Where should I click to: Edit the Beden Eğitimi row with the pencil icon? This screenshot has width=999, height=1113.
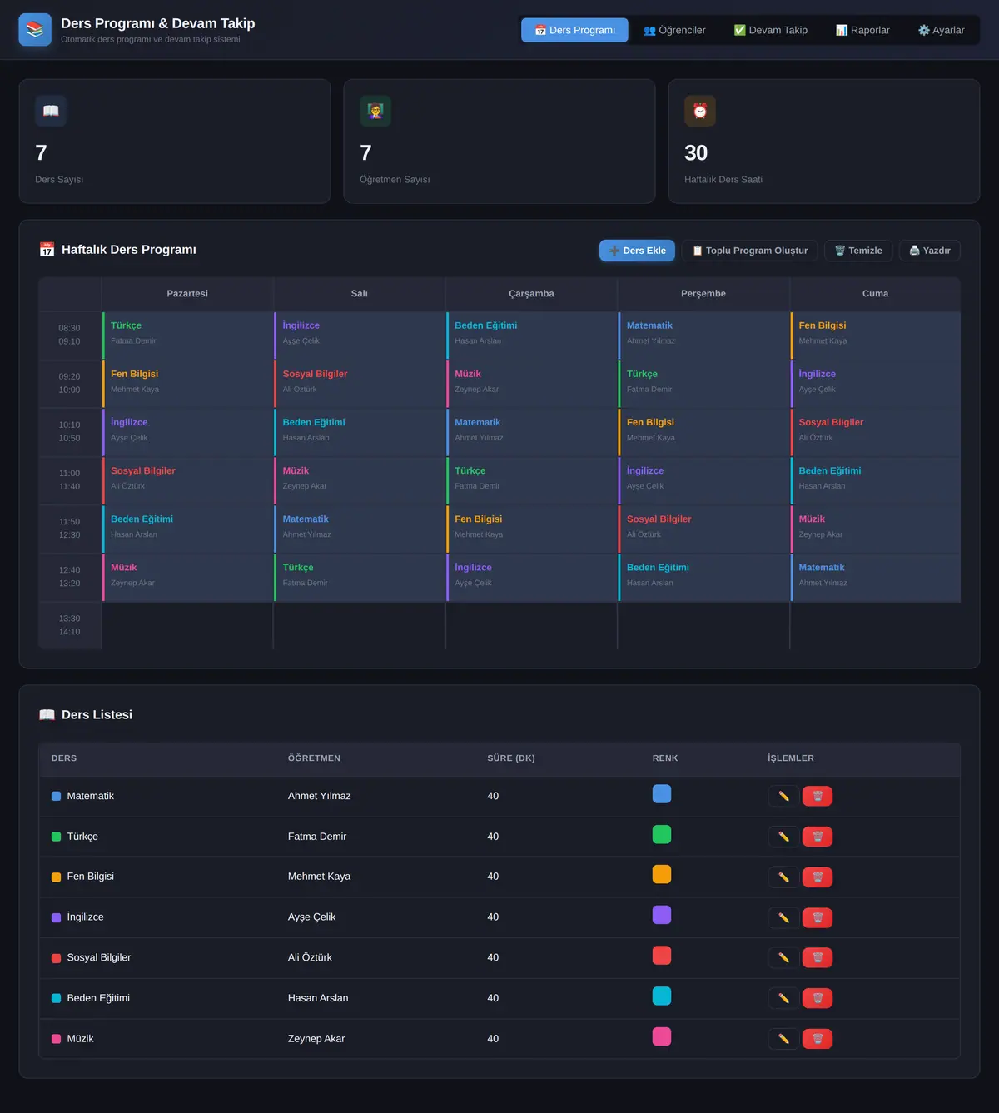click(x=783, y=998)
